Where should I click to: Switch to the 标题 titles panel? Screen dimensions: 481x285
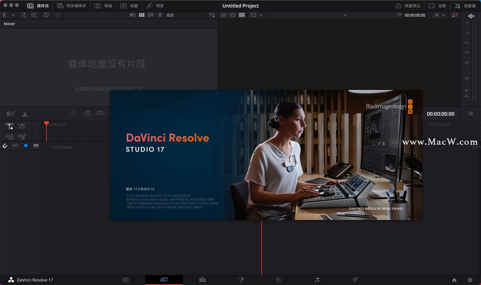click(129, 6)
